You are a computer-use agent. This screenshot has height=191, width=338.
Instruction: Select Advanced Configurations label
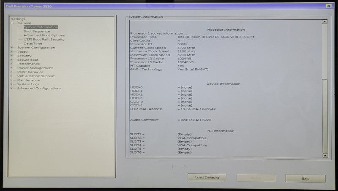coord(39,89)
